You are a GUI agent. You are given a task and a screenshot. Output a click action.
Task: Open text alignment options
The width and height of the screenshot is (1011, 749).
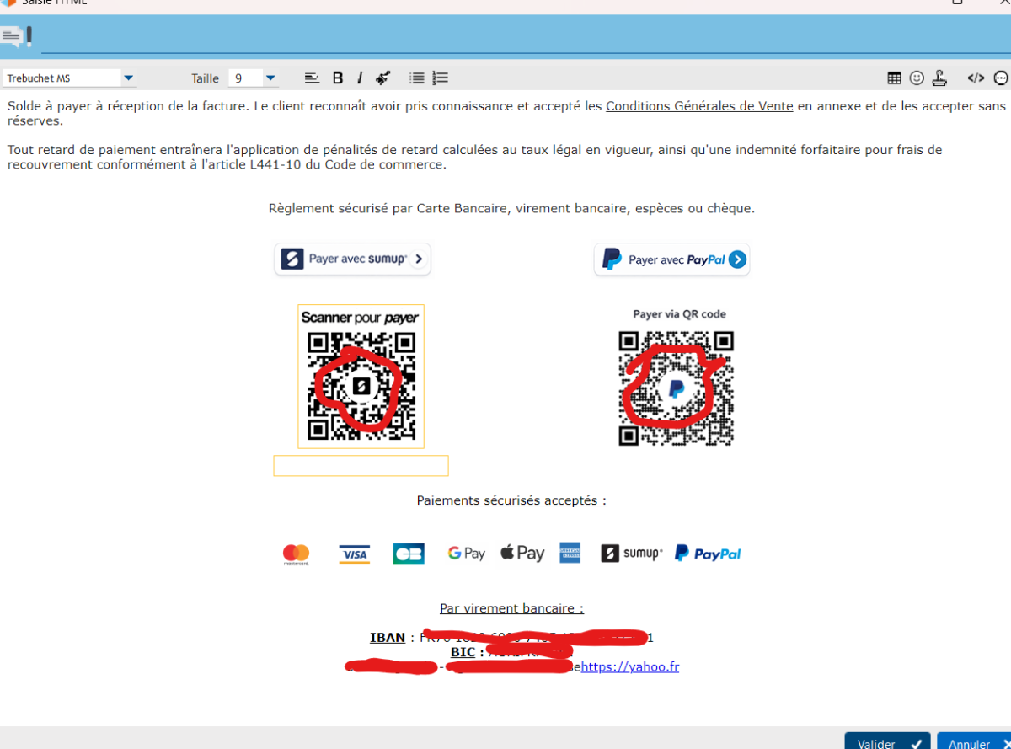(x=312, y=78)
